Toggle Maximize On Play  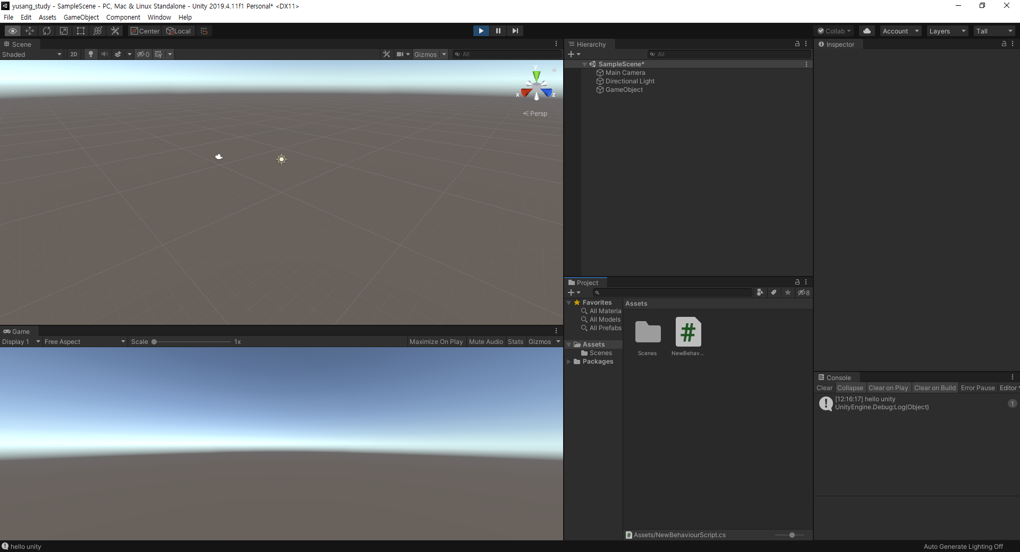pos(436,342)
